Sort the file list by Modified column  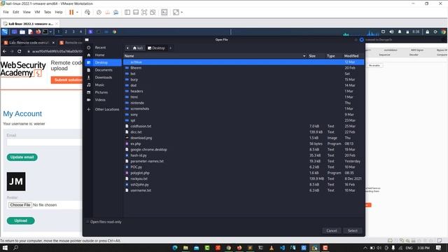coord(351,56)
